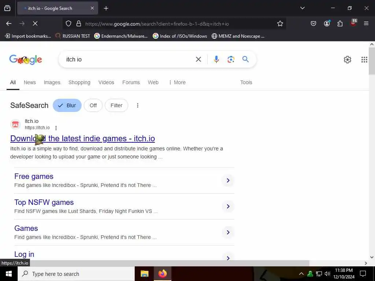The width and height of the screenshot is (375, 281).
Task: Expand the More search filters menu
Action: (x=177, y=82)
